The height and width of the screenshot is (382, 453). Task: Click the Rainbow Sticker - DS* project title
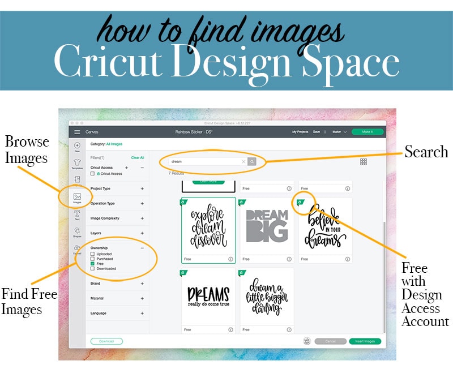pyautogui.click(x=194, y=132)
